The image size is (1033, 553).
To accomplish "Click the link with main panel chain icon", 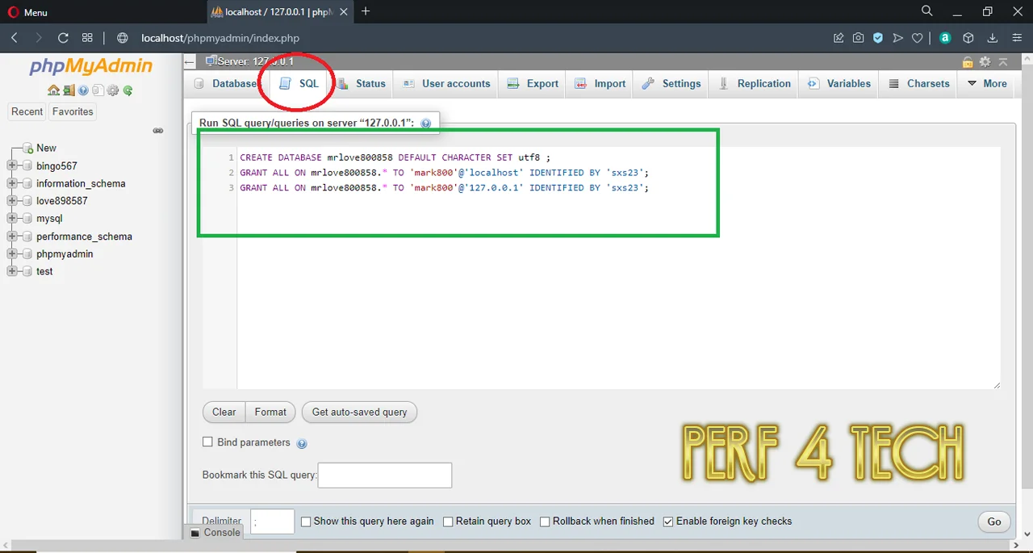I will pos(158,131).
